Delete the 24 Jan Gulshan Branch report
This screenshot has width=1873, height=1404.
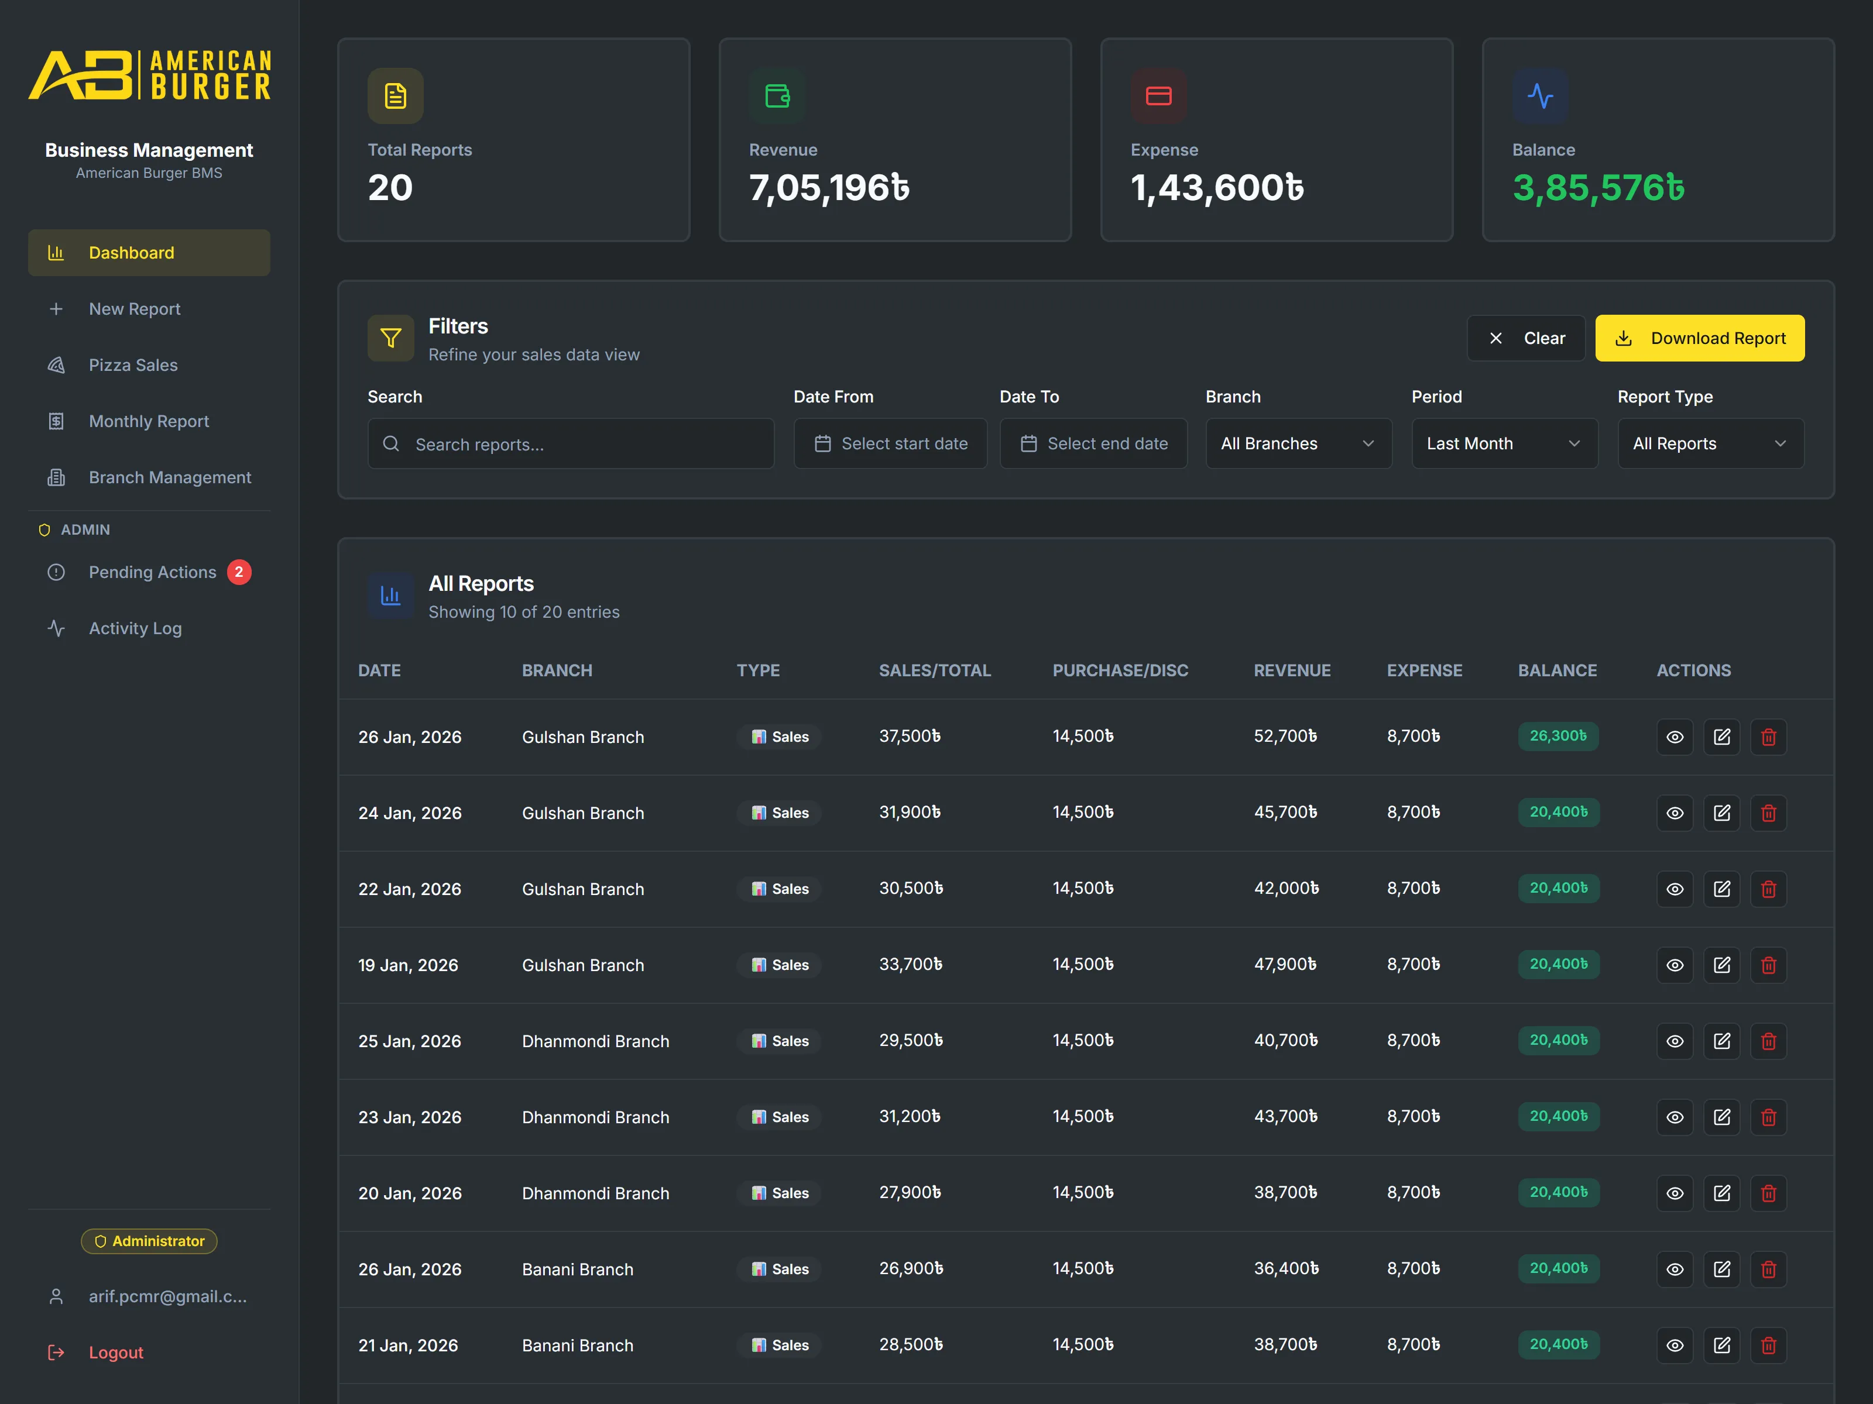1768,813
